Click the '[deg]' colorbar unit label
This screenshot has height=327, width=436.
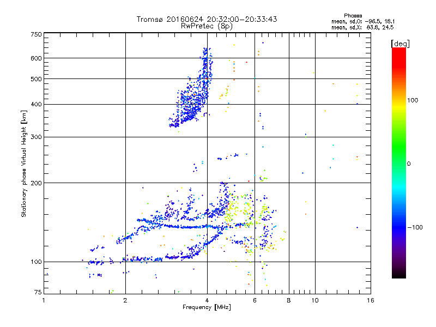tap(400, 44)
